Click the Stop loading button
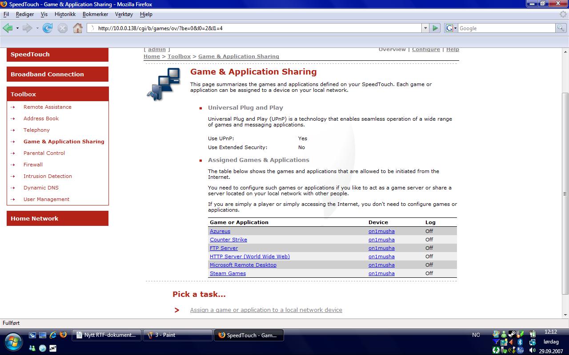Image resolution: width=569 pixels, height=355 pixels. point(63,28)
